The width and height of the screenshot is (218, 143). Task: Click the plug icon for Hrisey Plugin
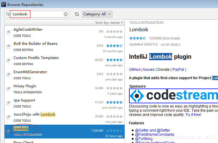tap(9, 89)
